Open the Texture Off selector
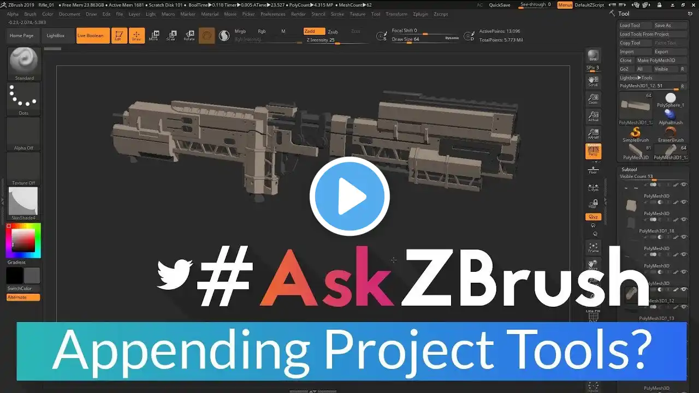Viewport: 699px width, 393px height. point(23,169)
